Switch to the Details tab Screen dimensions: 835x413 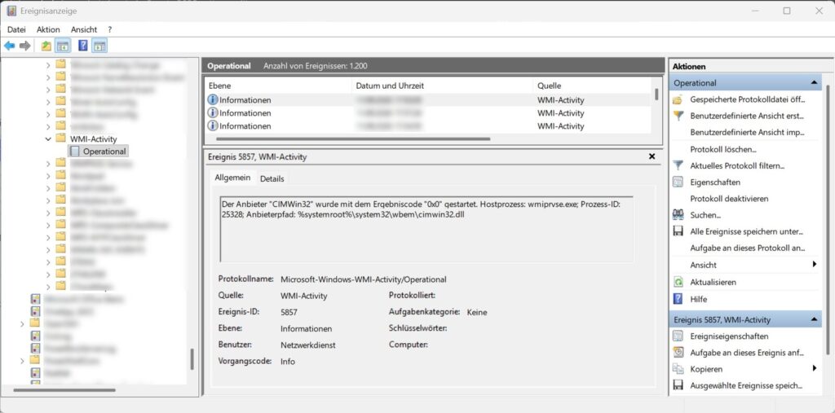point(272,179)
